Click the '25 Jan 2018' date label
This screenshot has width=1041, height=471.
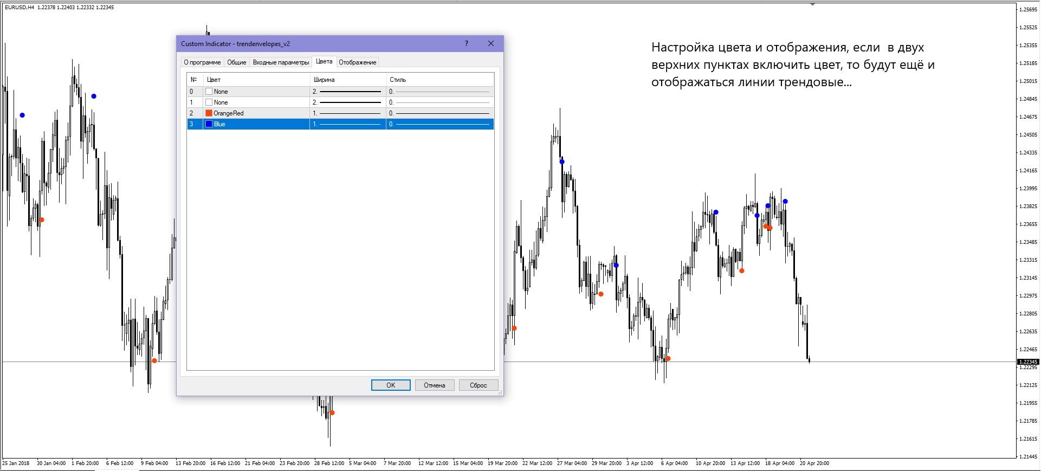coord(16,463)
